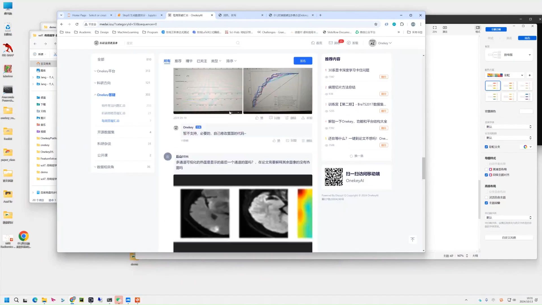Open taskbar Search

tap(16, 300)
